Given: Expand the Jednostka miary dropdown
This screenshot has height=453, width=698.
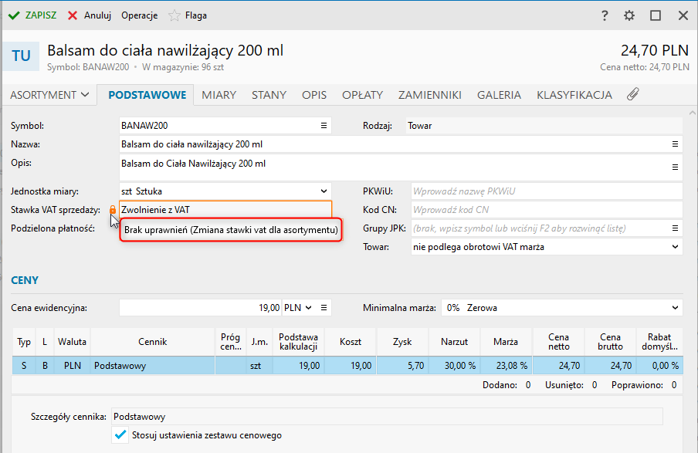Looking at the screenshot, I should tap(324, 191).
